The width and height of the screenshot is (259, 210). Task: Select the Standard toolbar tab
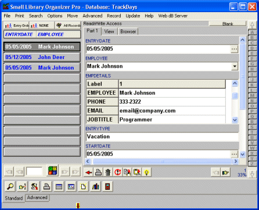pos(14,198)
